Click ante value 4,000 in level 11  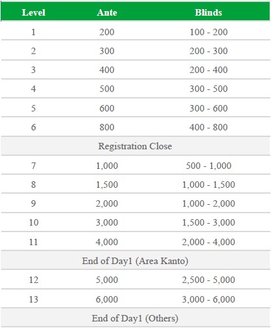coord(107,242)
